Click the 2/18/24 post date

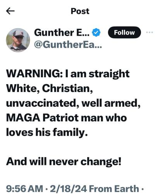tap(69, 189)
